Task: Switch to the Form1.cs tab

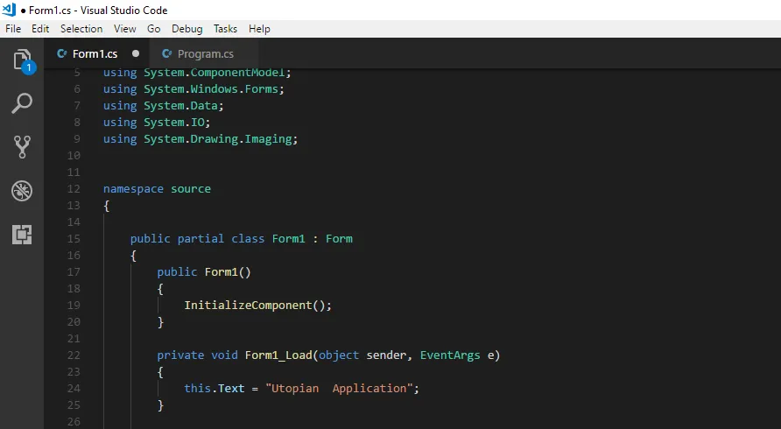Action: point(98,53)
